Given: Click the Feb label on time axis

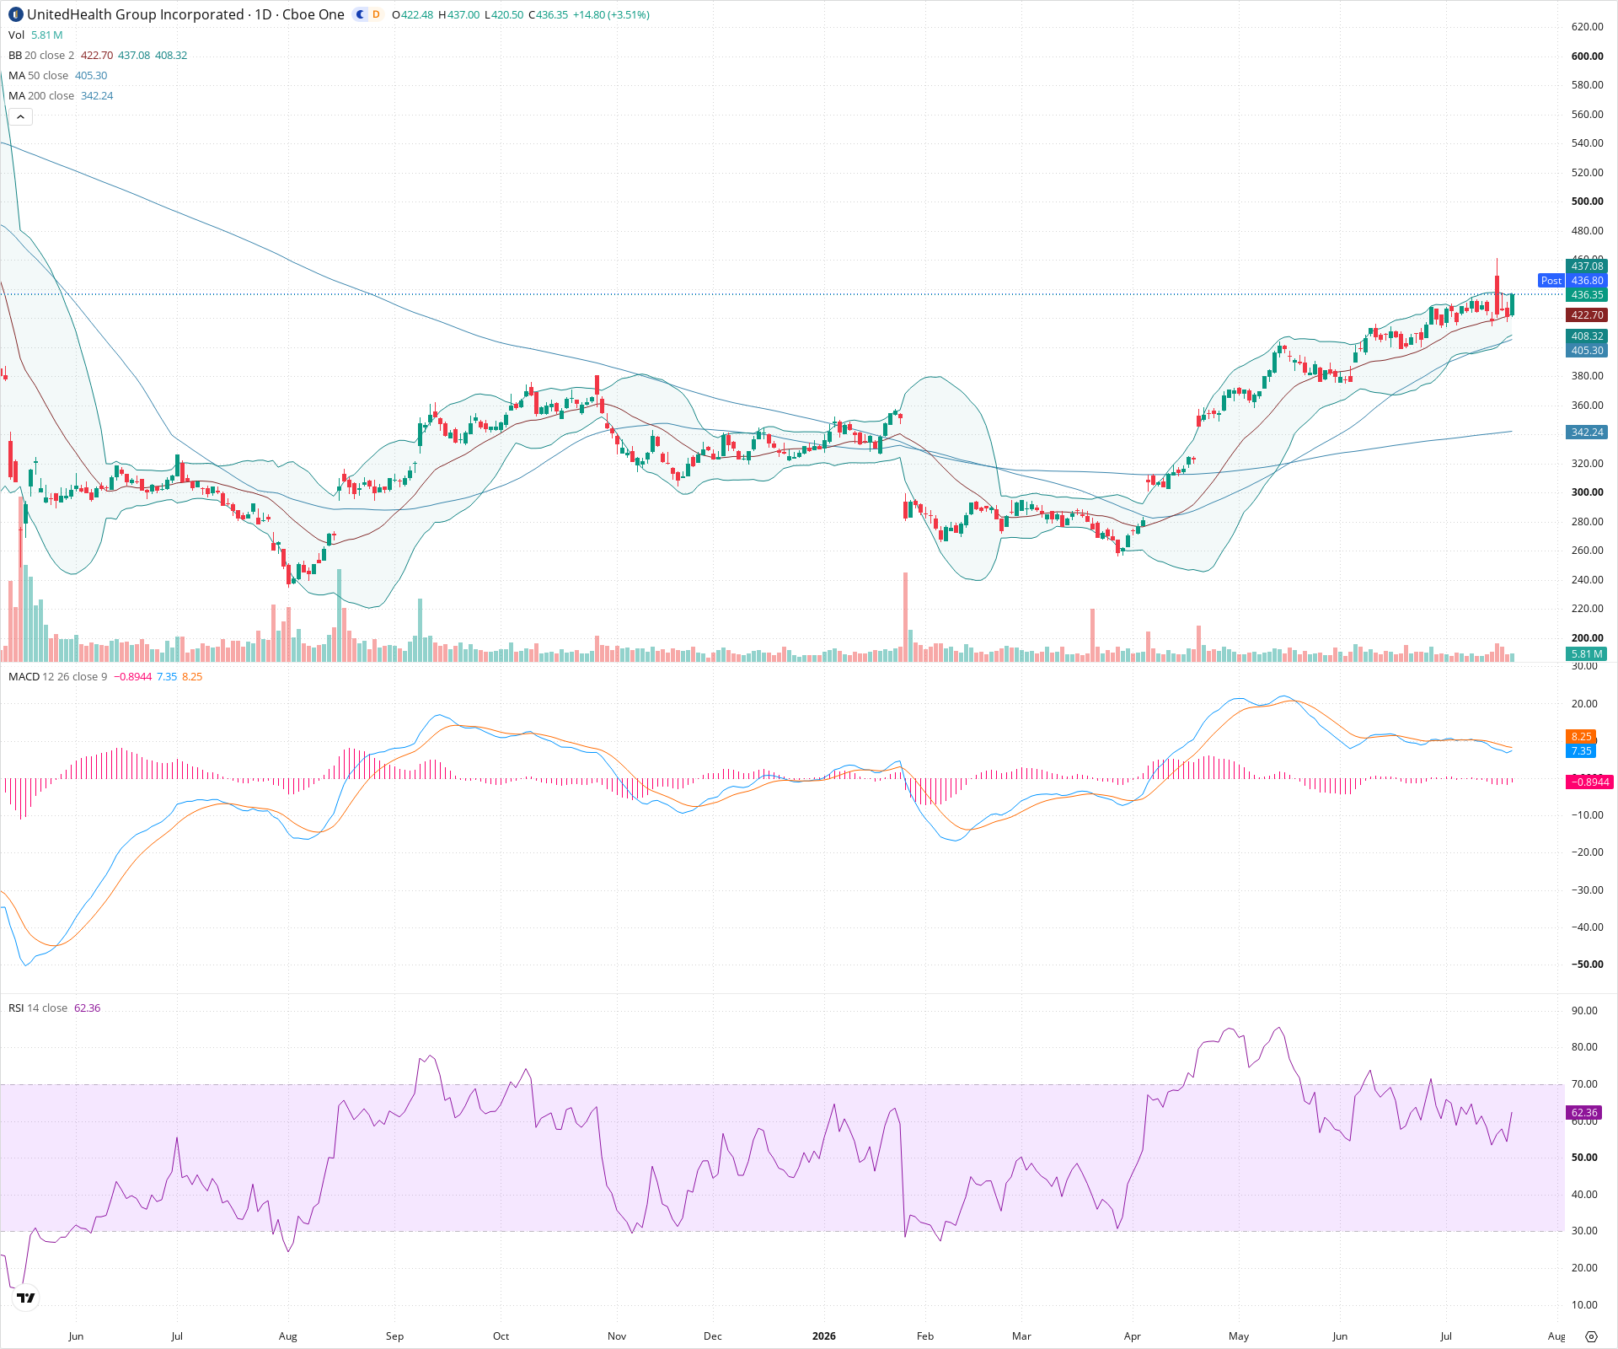Looking at the screenshot, I should (925, 1336).
